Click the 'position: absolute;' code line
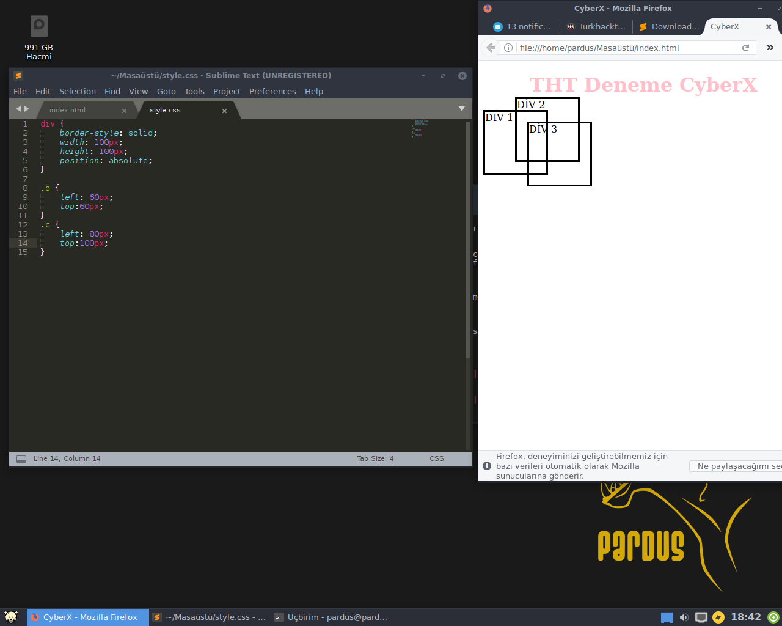 (105, 160)
